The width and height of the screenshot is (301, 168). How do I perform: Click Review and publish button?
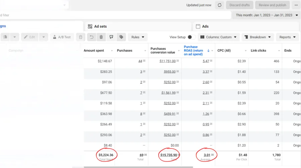click(272, 5)
